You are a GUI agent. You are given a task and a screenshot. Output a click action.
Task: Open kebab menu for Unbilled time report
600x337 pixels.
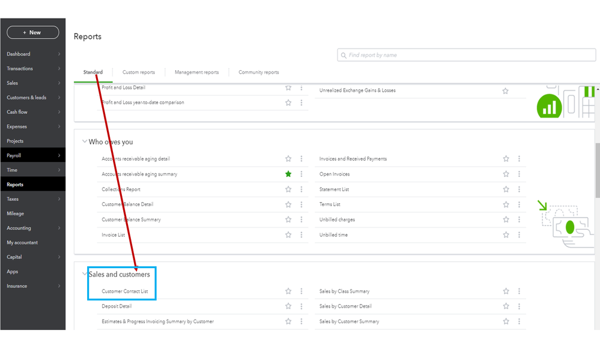tap(519, 235)
